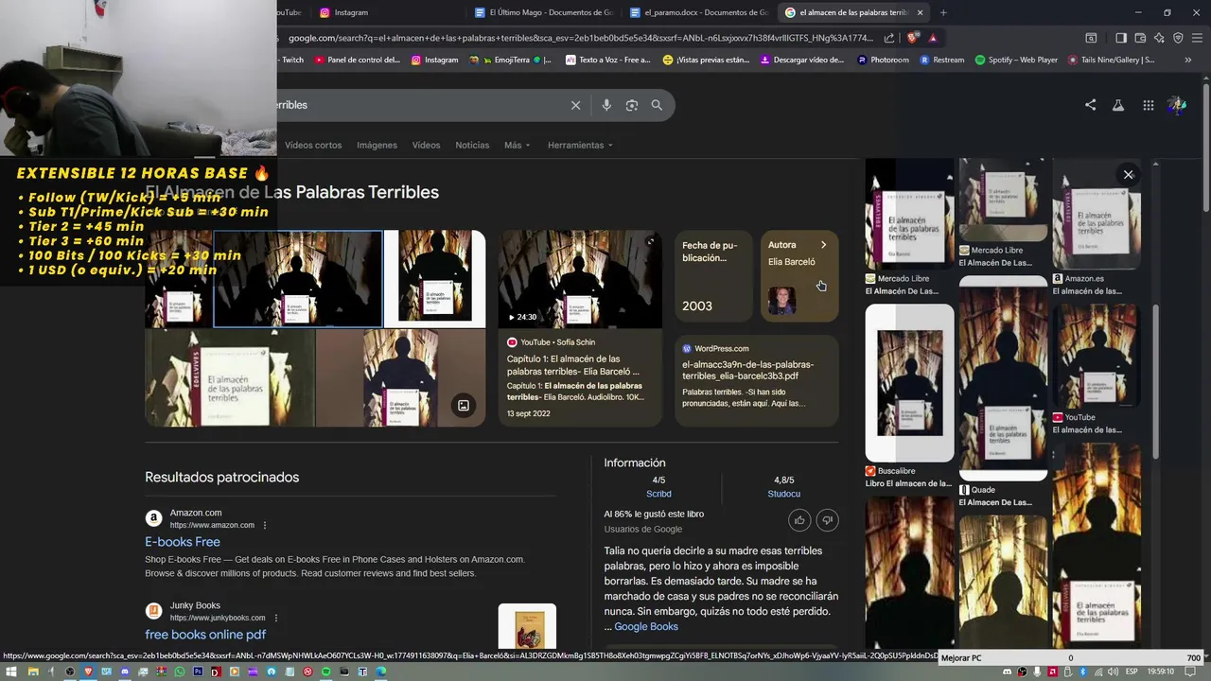This screenshot has height=681, width=1211.
Task: Like this book with thumbs up
Action: point(799,519)
